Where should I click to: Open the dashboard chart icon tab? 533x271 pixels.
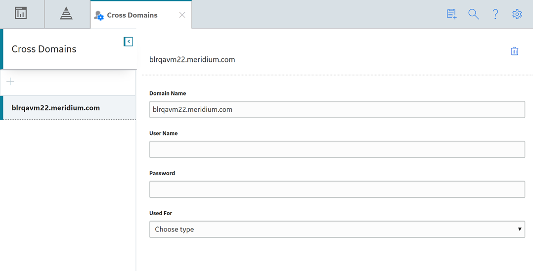click(21, 14)
